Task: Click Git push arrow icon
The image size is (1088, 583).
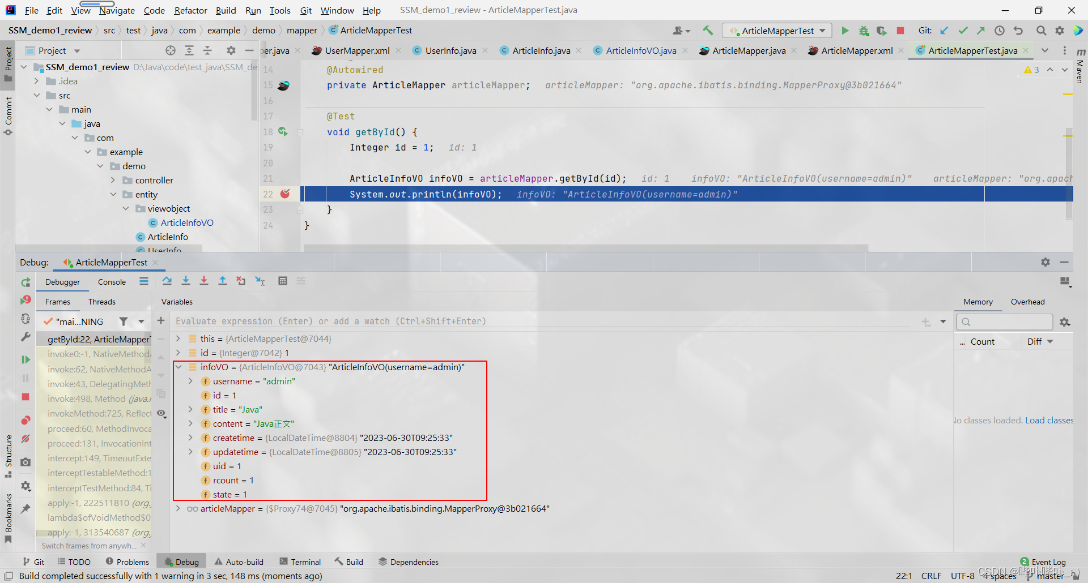Action: (x=981, y=31)
